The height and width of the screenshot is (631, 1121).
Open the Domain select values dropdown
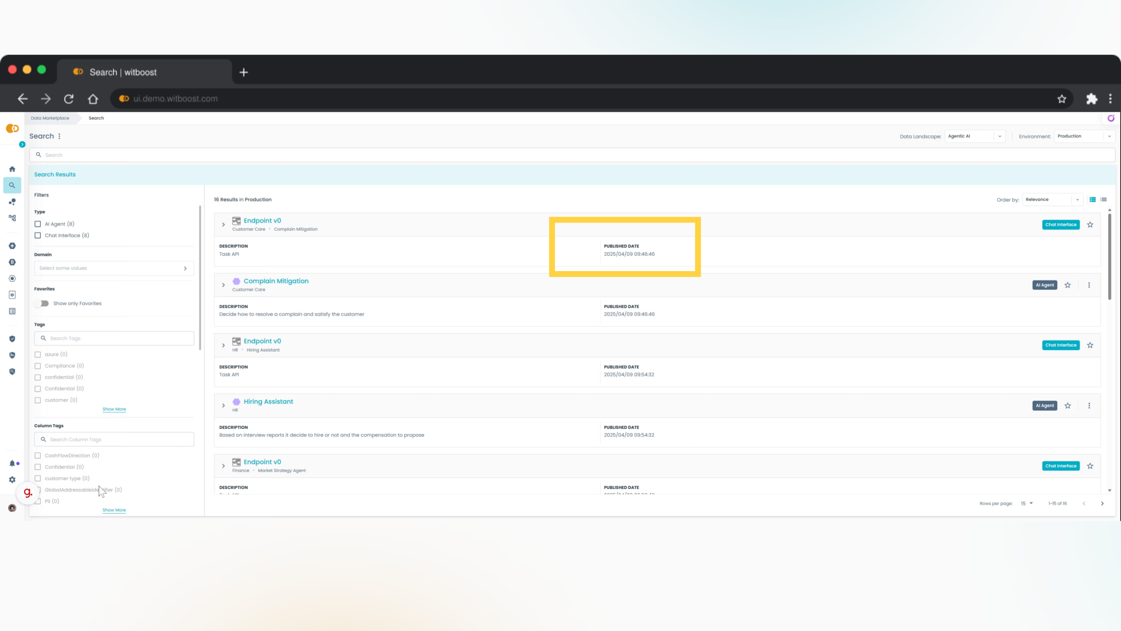click(114, 268)
